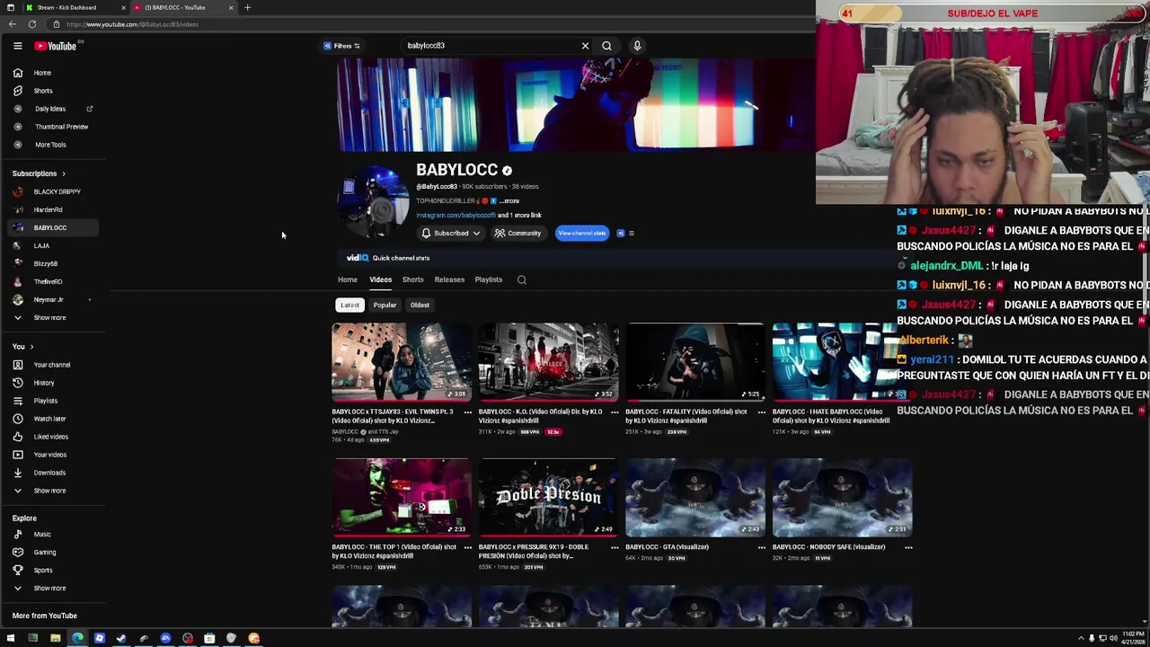Image resolution: width=1150 pixels, height=647 pixels.
Task: Open Your channel in sidebar
Action: pos(54,365)
